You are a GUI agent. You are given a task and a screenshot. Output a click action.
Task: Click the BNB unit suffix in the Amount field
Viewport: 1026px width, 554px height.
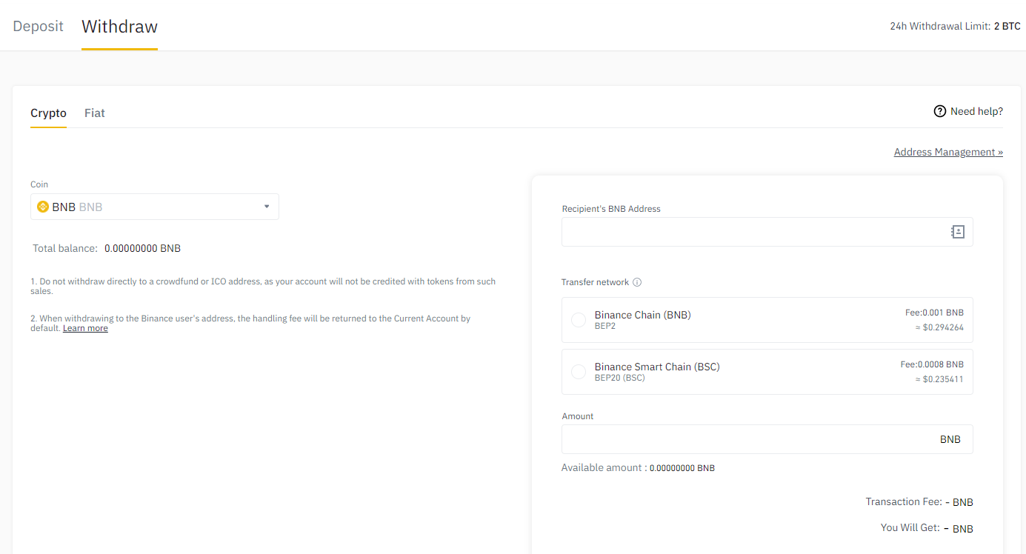(x=950, y=439)
